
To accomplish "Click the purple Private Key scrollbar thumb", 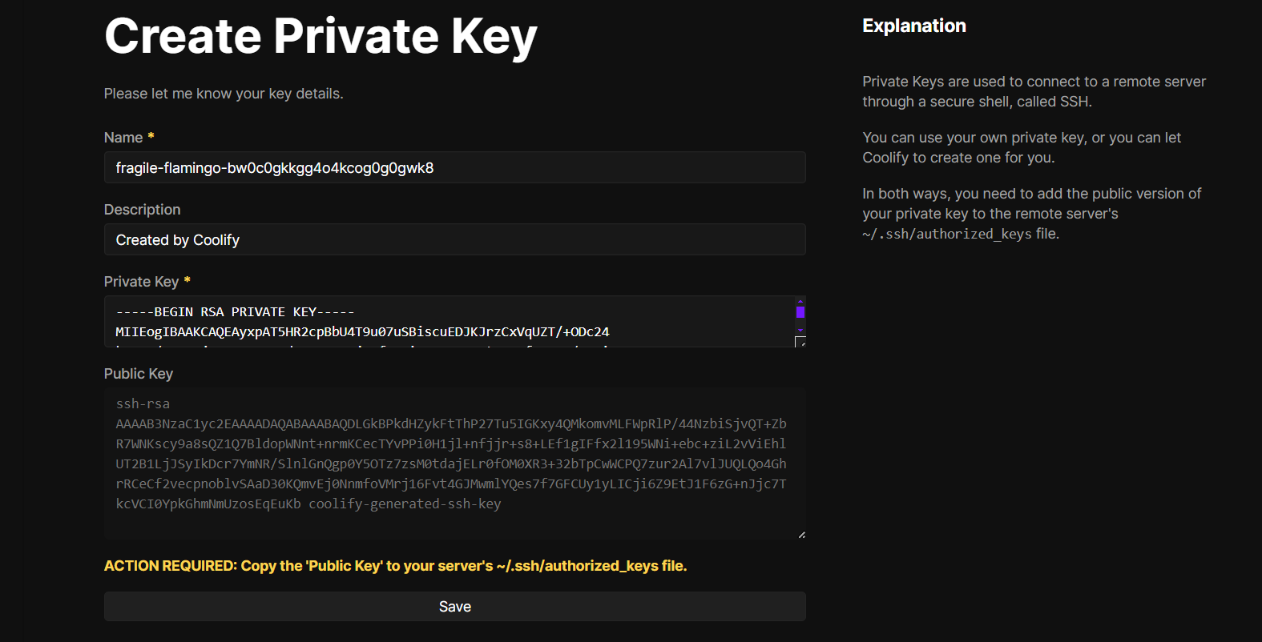I will tap(800, 313).
